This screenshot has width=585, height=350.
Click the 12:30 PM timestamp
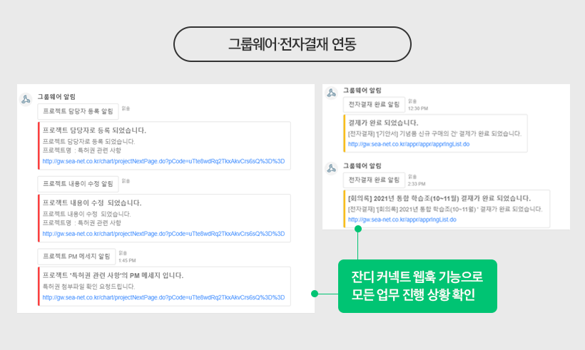pos(417,108)
